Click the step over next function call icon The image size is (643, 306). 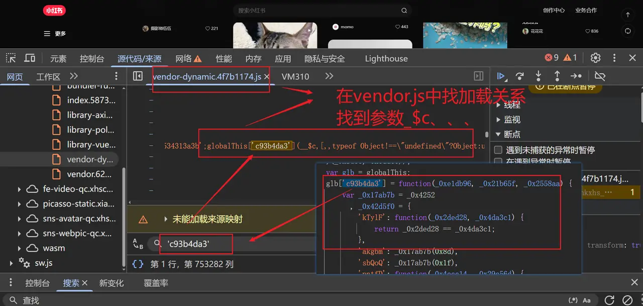(x=520, y=76)
